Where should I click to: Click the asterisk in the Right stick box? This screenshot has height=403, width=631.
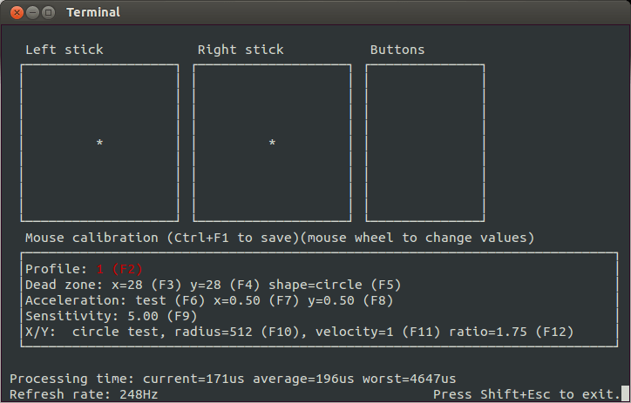coord(272,142)
